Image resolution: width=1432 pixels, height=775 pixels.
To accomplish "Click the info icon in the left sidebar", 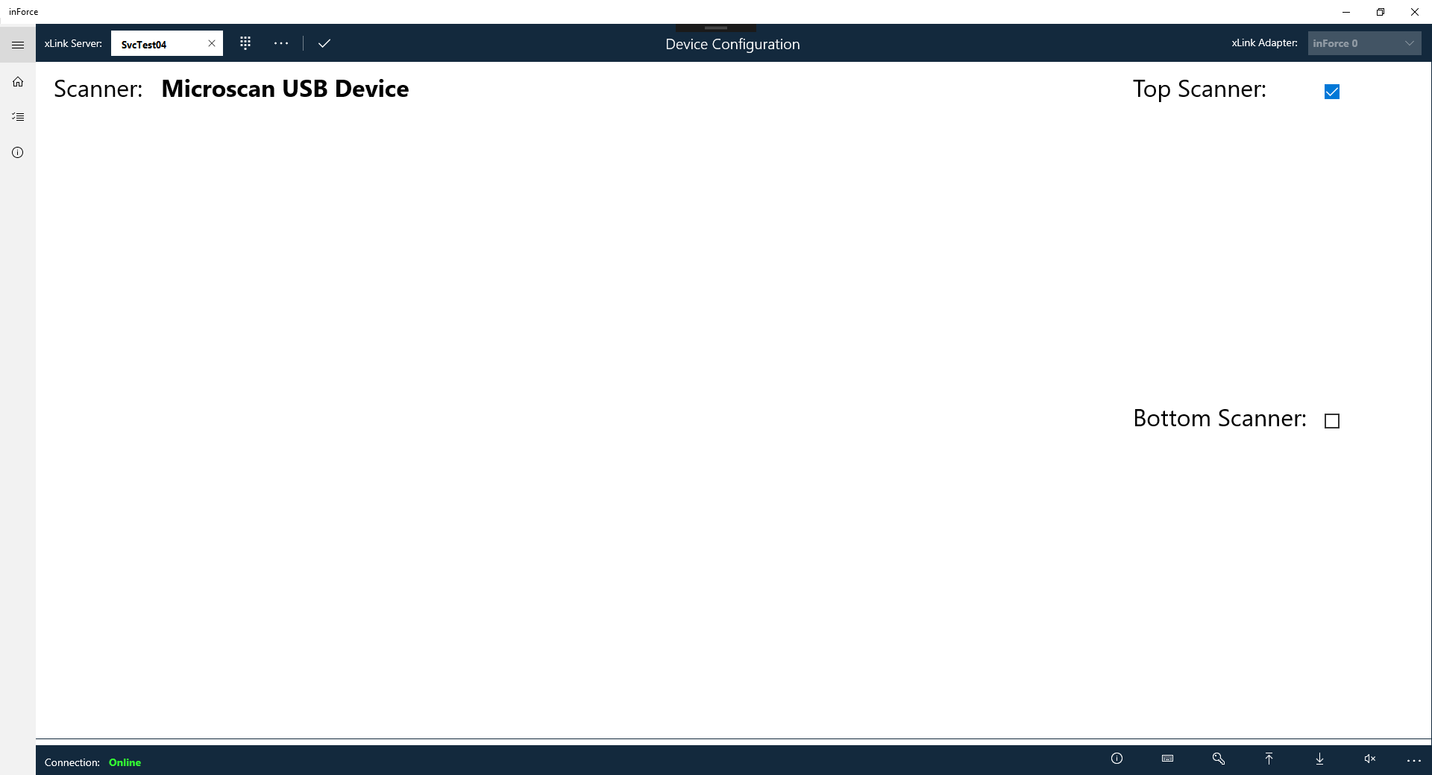I will pyautogui.click(x=17, y=152).
